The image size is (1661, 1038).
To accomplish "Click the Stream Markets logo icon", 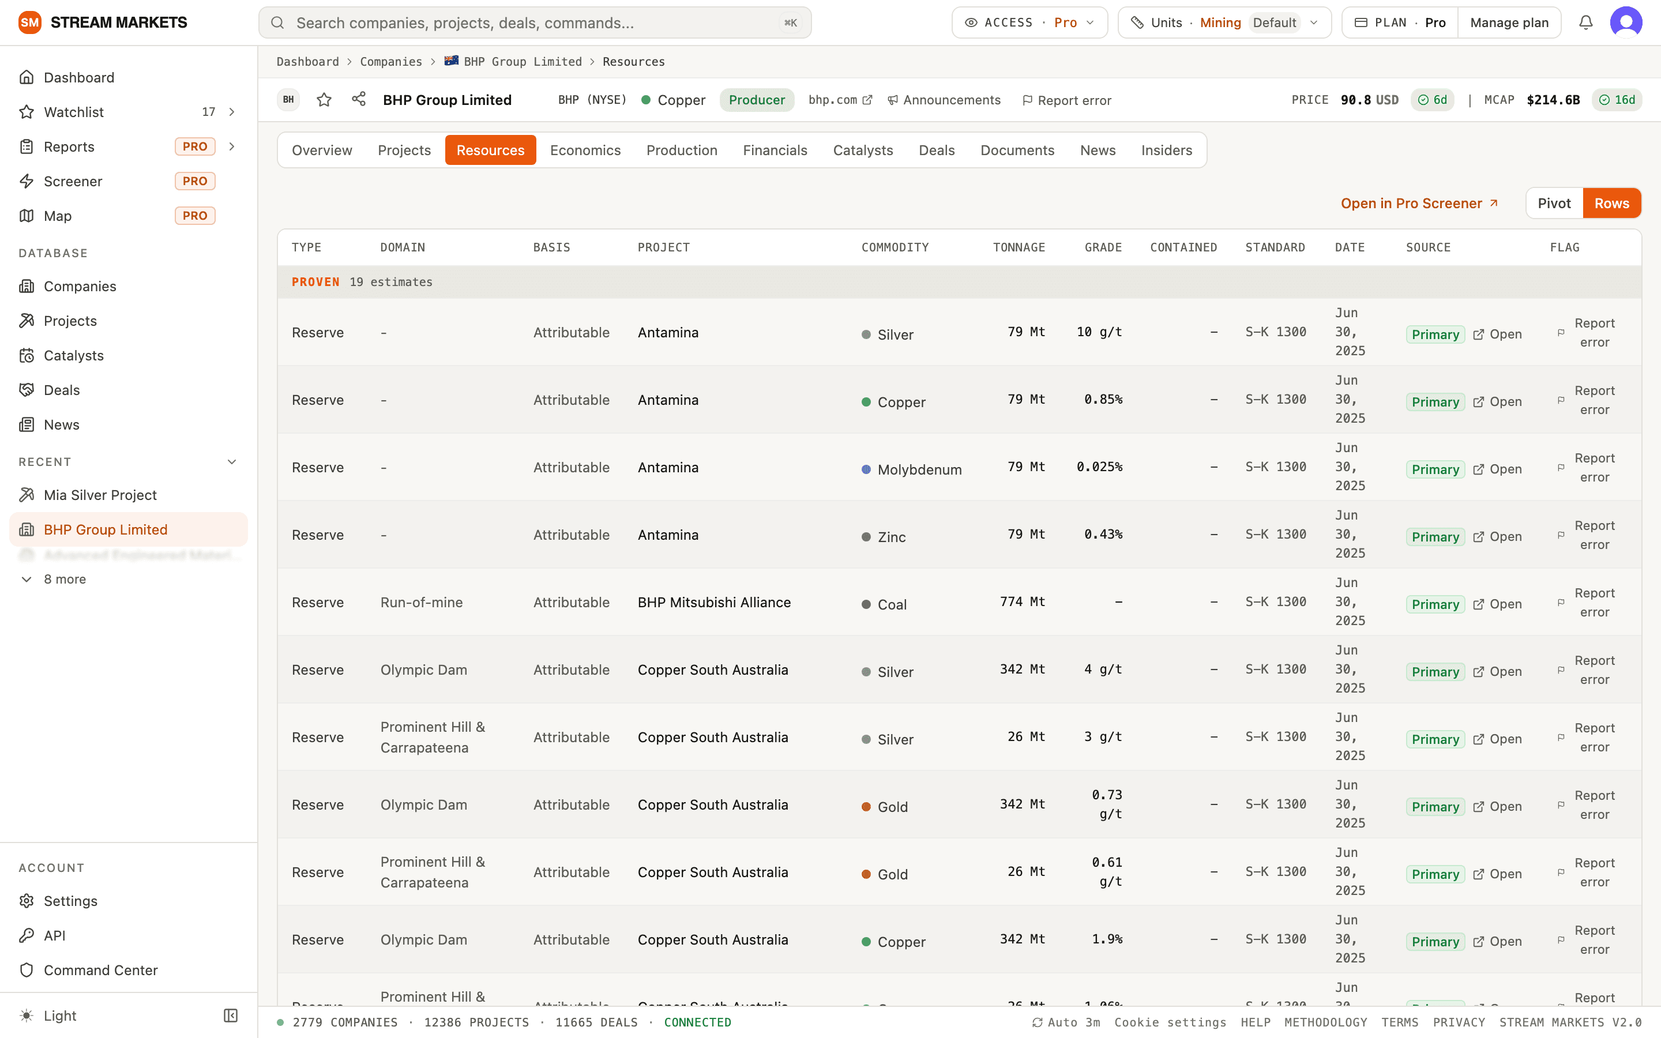I will [29, 22].
